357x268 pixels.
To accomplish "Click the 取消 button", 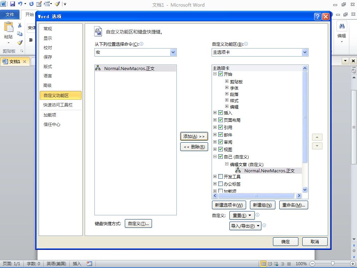I will (315, 241).
